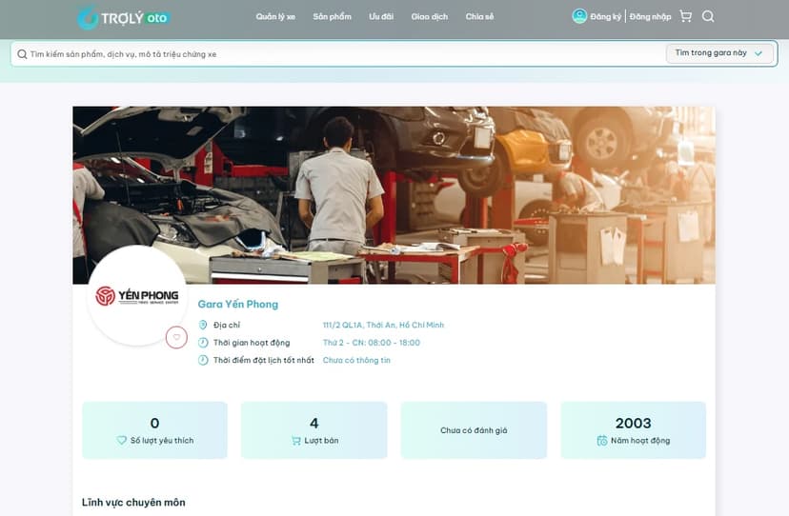Viewport: 789px width, 516px height.
Task: Click the 'Lĩnh vực chuyên môn' heading
Action: pos(133,502)
